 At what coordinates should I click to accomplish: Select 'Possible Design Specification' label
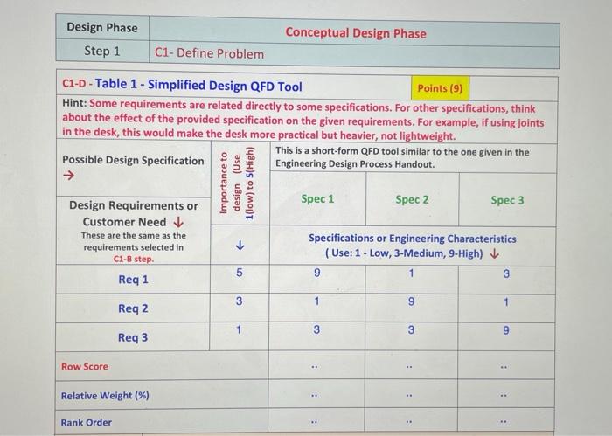(133, 160)
